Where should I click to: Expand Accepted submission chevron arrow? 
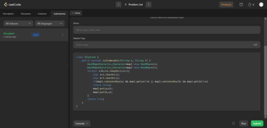point(62,35)
